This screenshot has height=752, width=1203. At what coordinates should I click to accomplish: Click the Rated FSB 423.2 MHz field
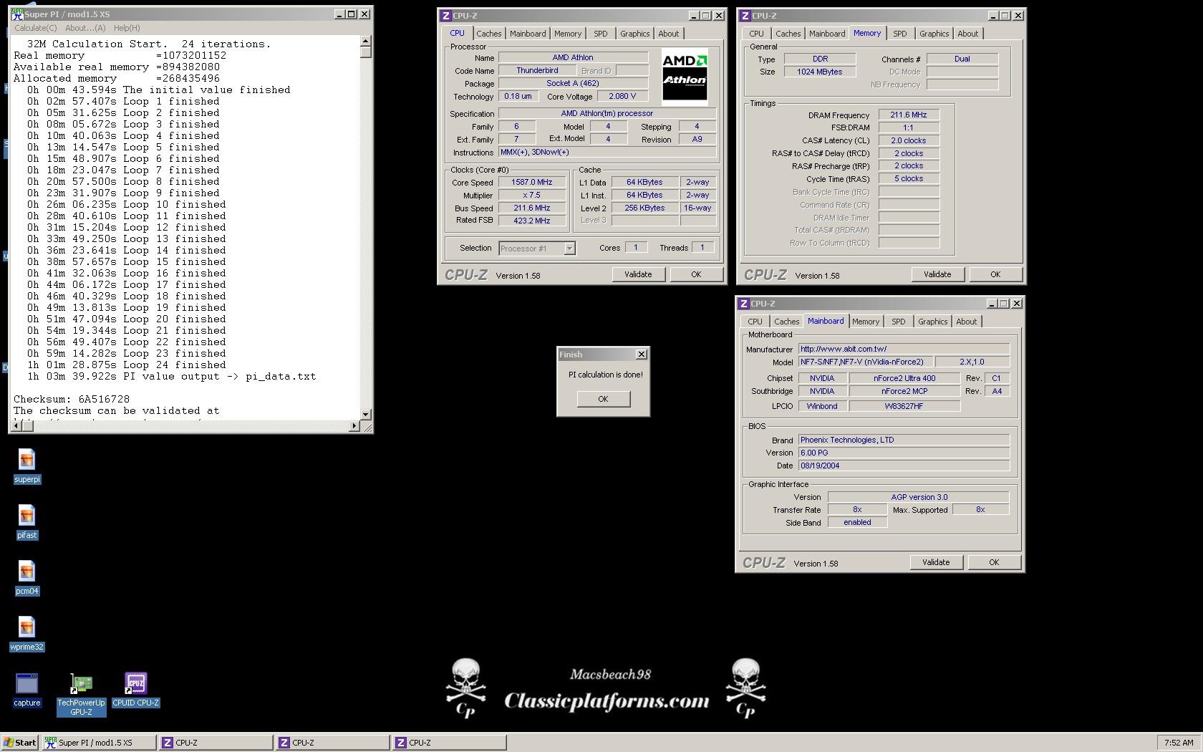531,221
